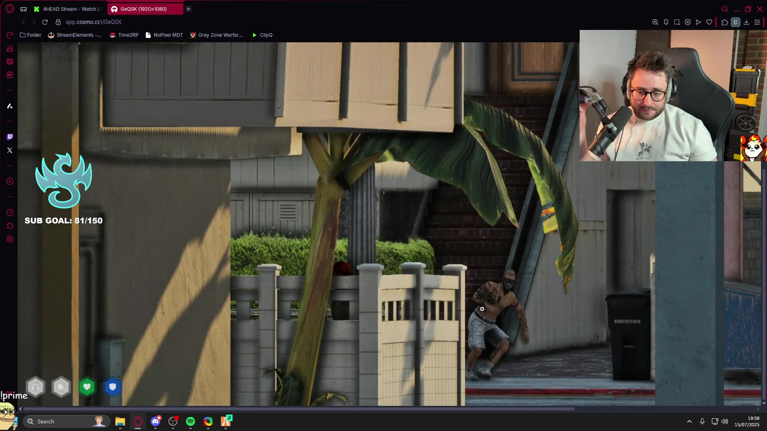Open Twitch in the sidebar
Image resolution: width=767 pixels, height=431 pixels.
pyautogui.click(x=10, y=137)
